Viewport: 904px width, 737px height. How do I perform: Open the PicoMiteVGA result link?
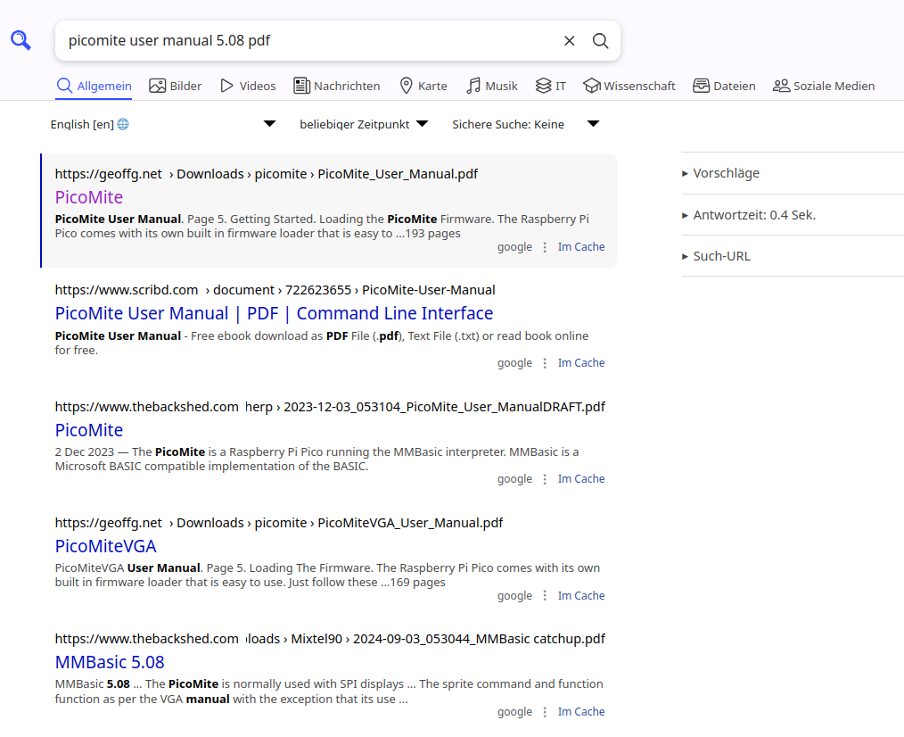(x=105, y=546)
